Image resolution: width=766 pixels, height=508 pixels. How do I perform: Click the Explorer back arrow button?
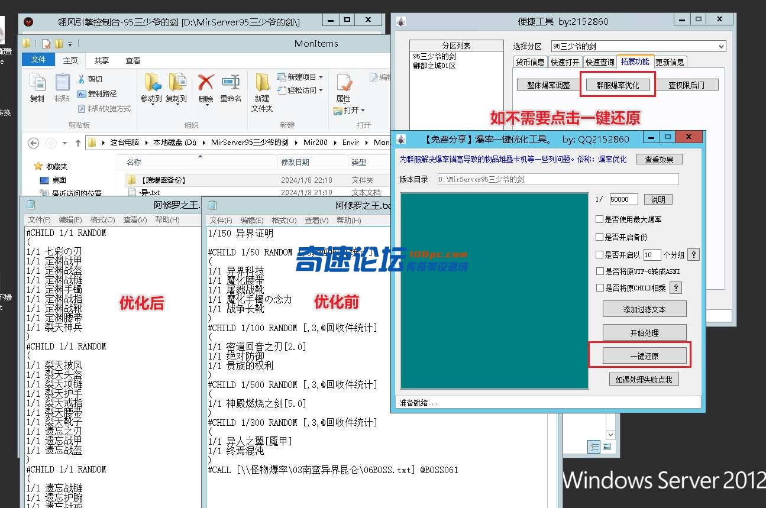(34, 143)
